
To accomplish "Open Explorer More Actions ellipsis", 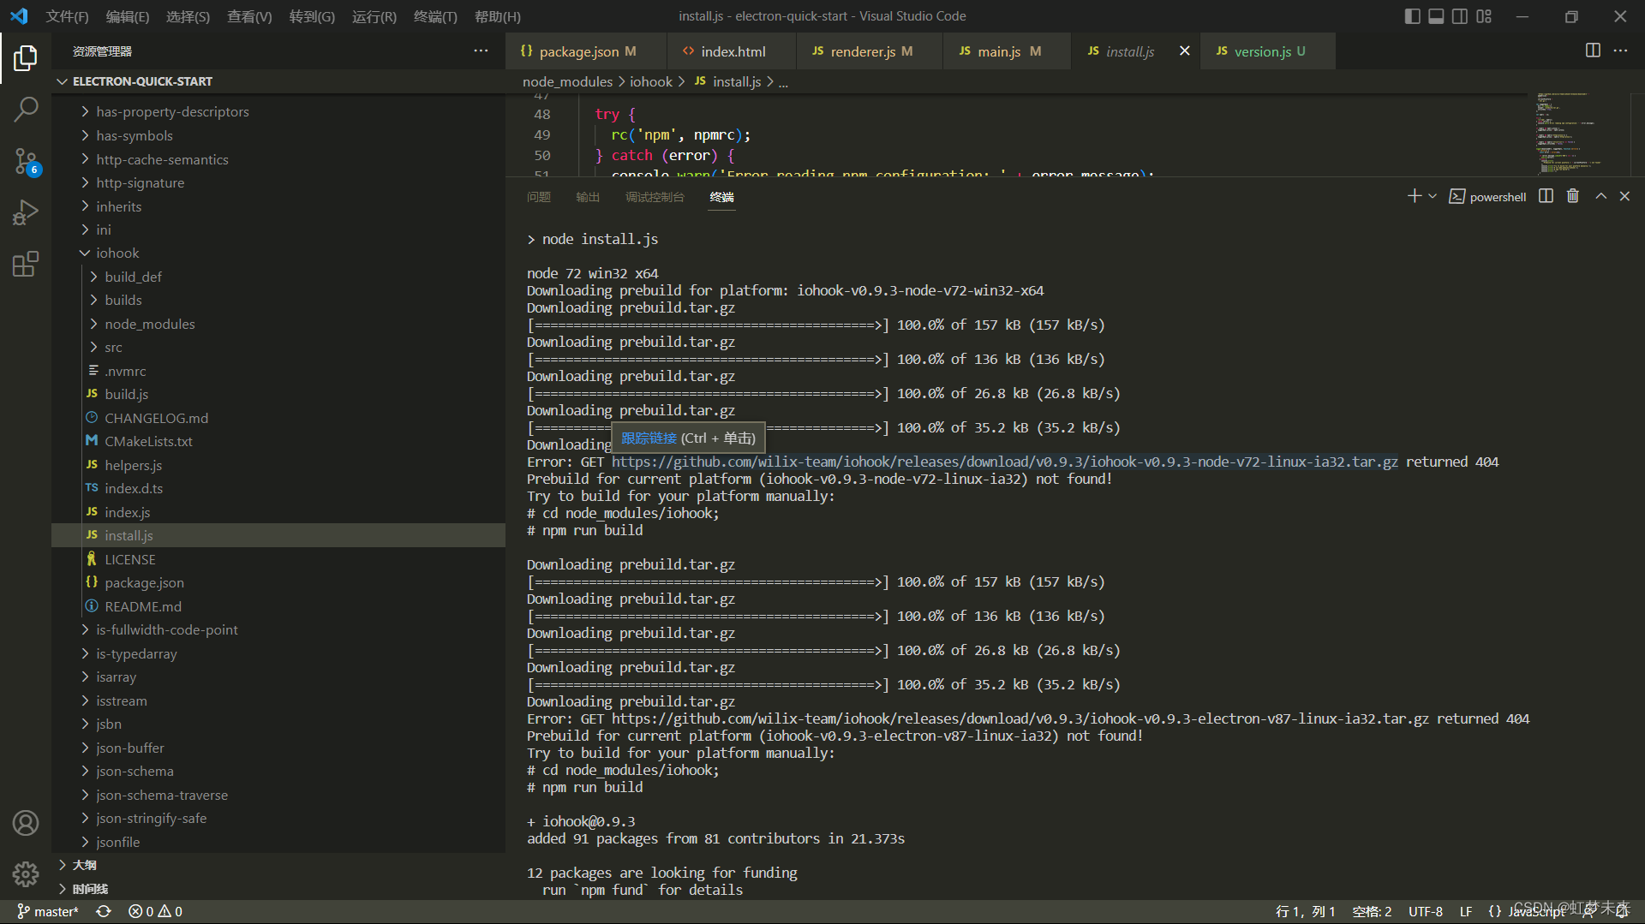I will 481,51.
